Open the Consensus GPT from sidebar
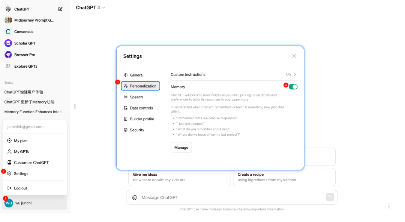Viewport: 405px width, 222px height. 23,32
